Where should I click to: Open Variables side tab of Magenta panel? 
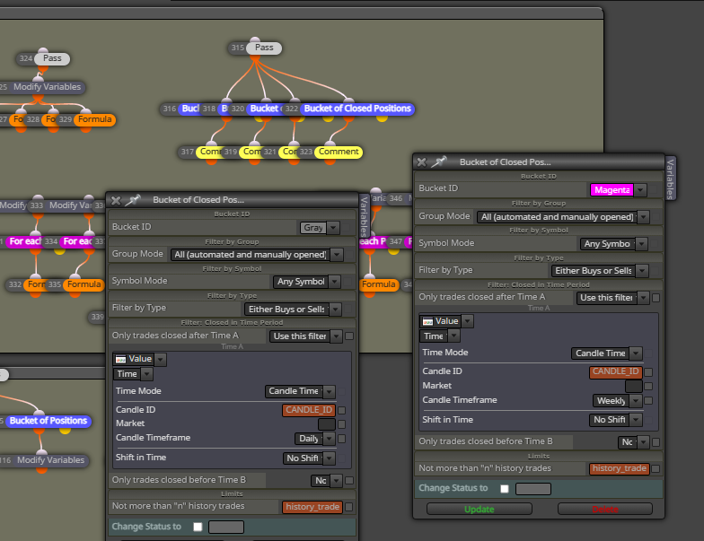click(x=670, y=179)
